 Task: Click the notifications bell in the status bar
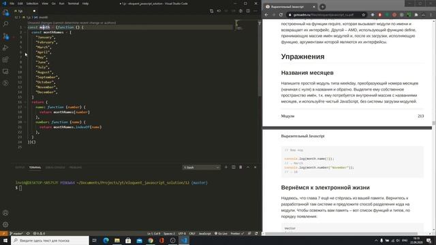(x=256, y=233)
